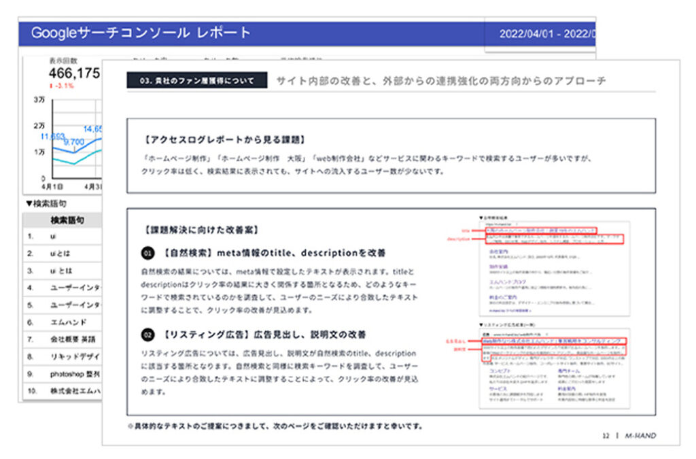The height and width of the screenshot is (459, 696).
Task: Click the 466,175 impressions value
Action: [75, 73]
